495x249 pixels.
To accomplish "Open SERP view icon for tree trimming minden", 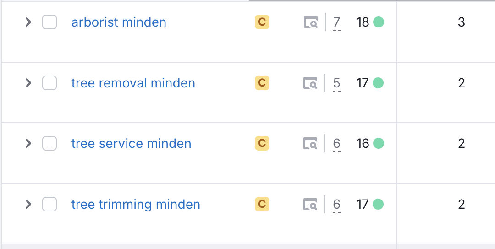I will 311,204.
